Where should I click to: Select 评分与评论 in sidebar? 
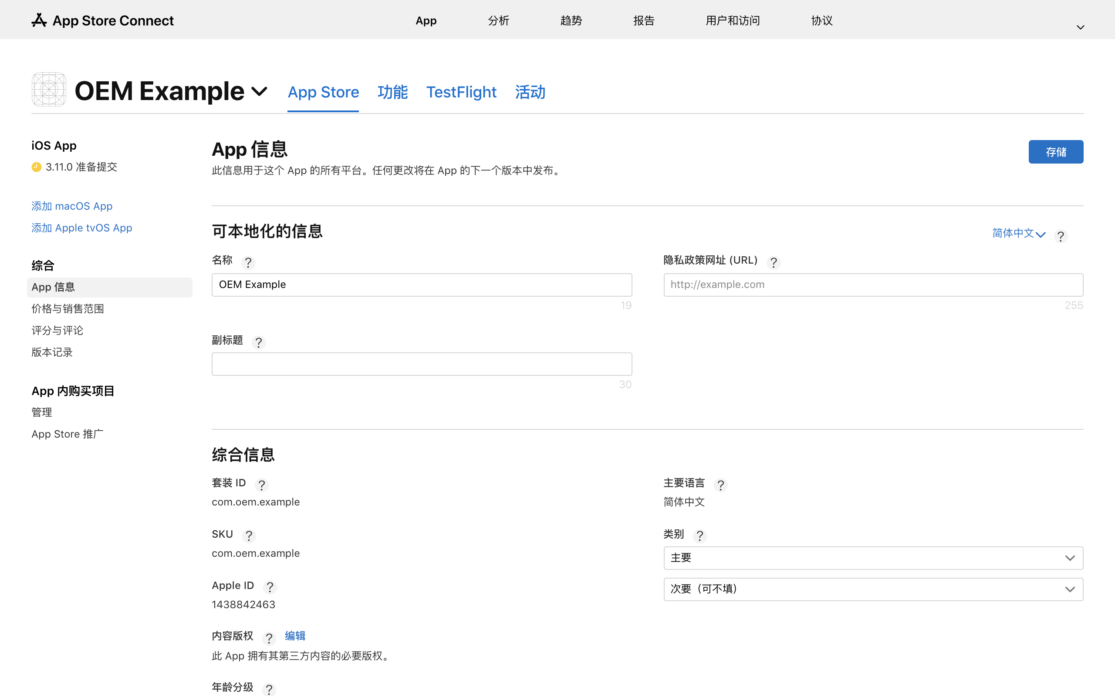(x=57, y=331)
